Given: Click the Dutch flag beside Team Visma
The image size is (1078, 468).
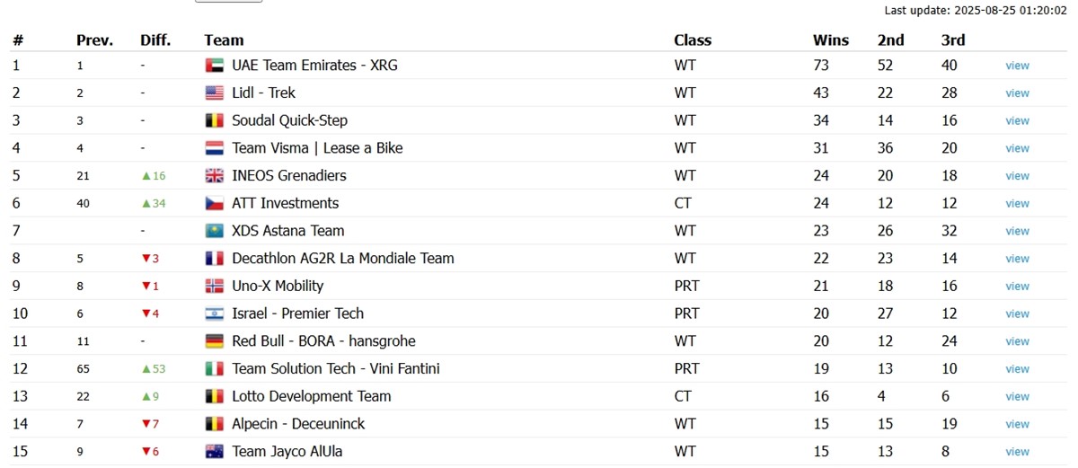Looking at the screenshot, I should coord(214,148).
